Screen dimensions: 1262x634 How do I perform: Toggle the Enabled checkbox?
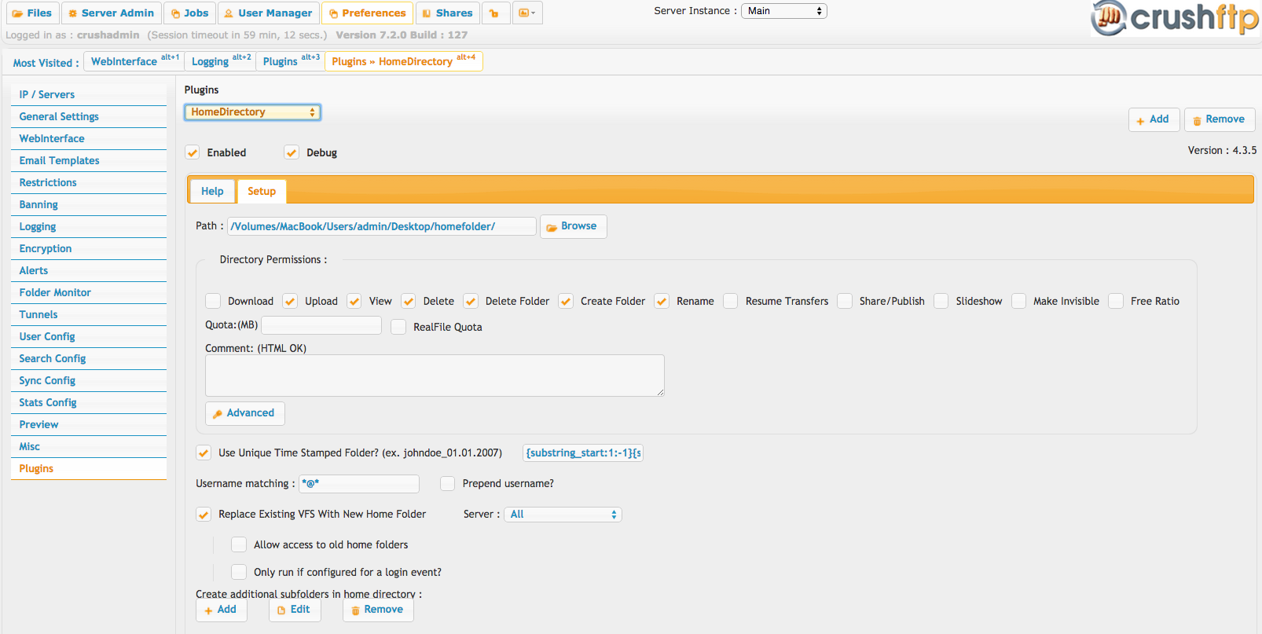pos(193,152)
